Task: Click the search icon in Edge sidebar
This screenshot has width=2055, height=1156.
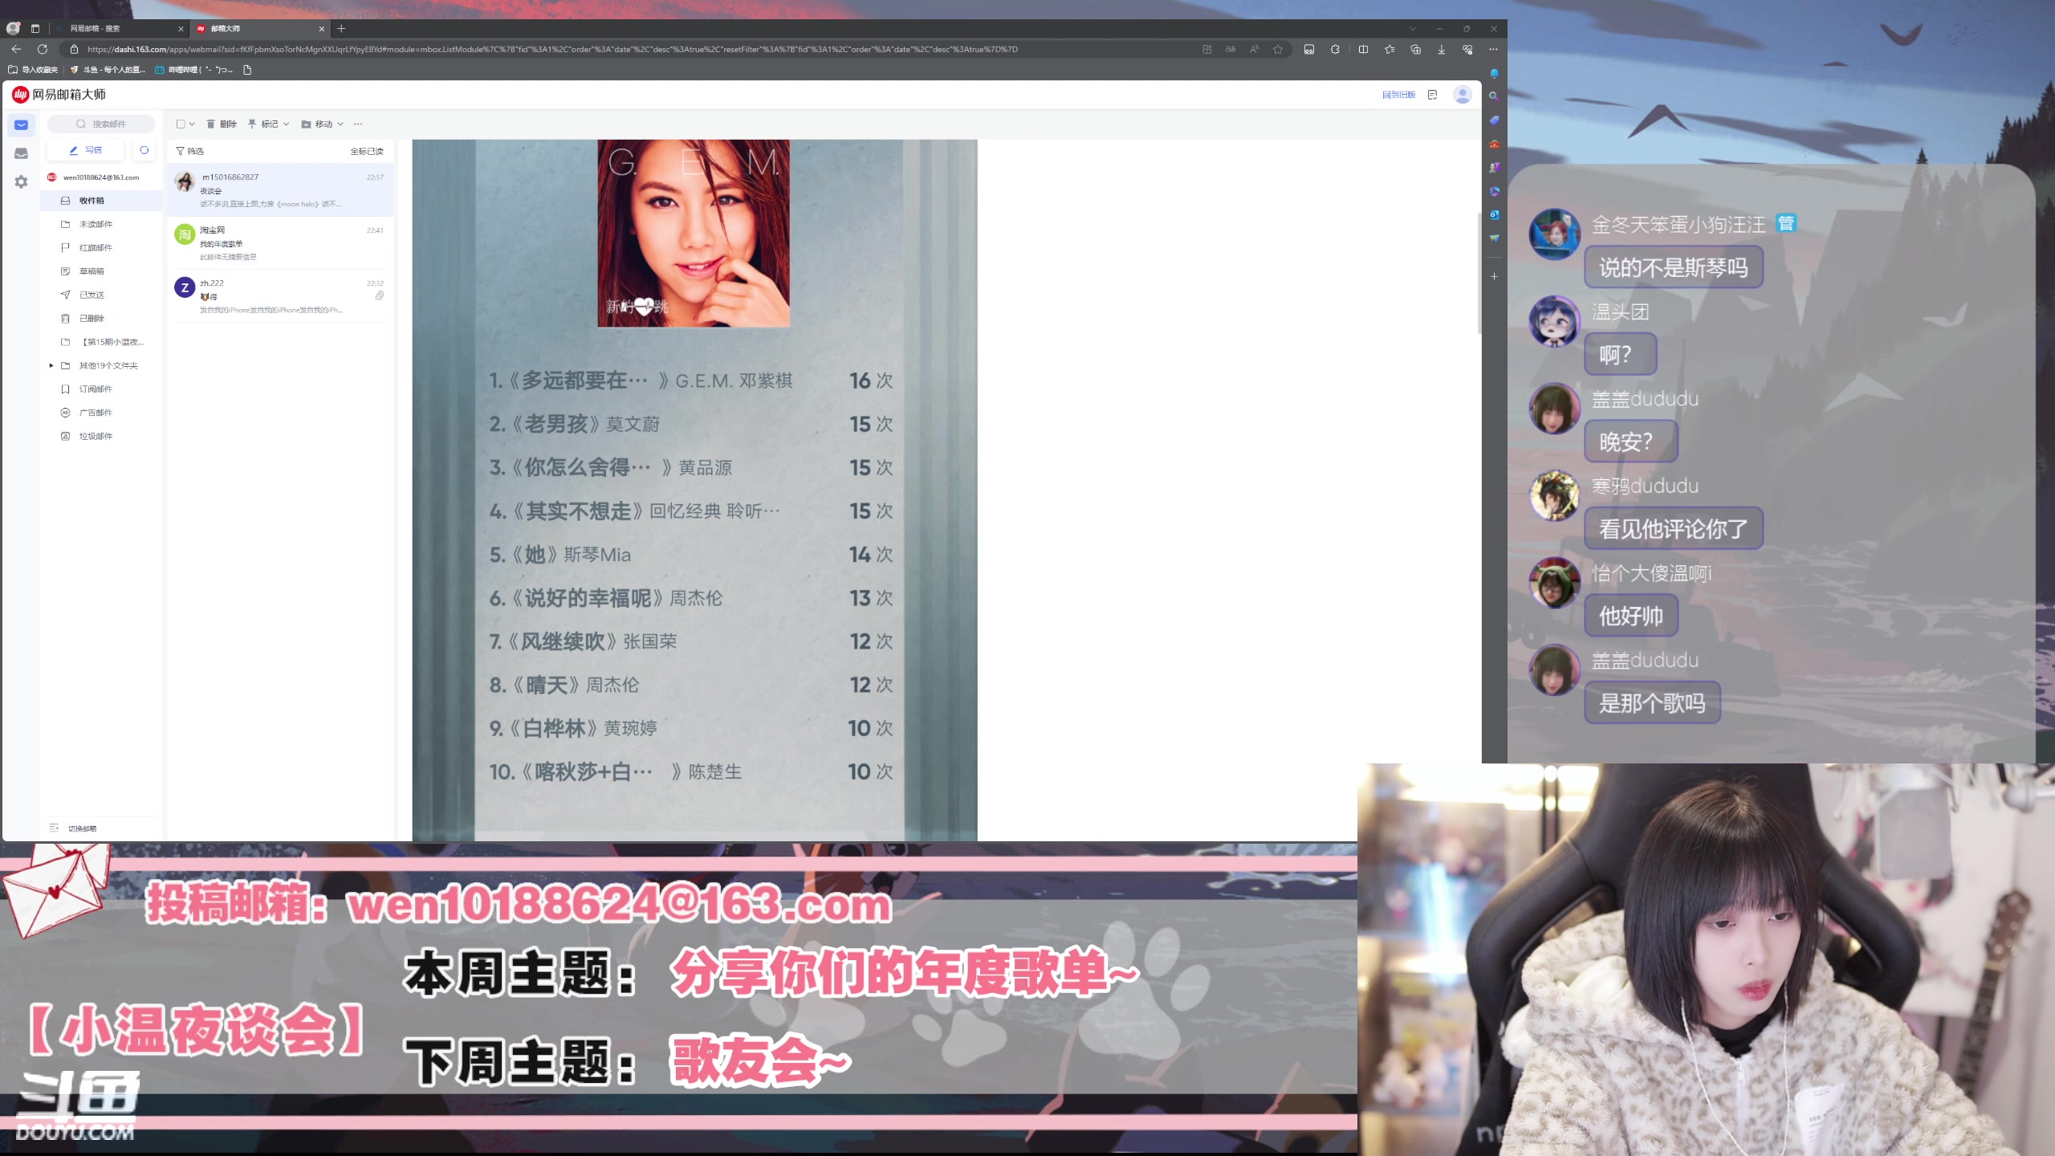Action: click(x=1494, y=96)
